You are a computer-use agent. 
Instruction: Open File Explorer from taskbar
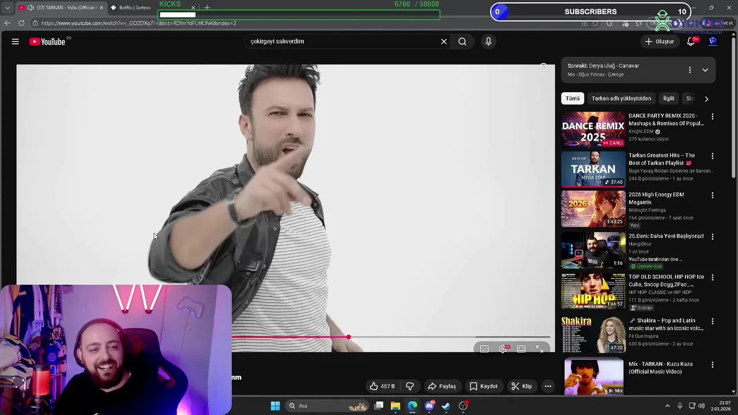coord(396,406)
